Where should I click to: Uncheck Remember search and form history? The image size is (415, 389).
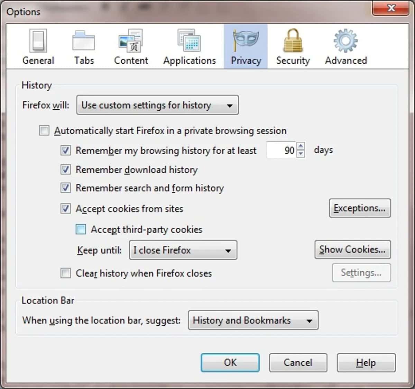tap(65, 188)
